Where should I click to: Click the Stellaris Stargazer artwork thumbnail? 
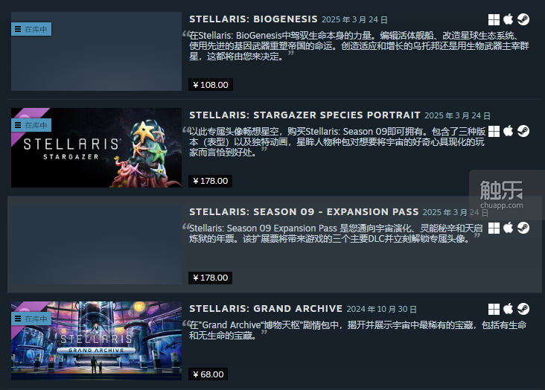tap(96, 147)
